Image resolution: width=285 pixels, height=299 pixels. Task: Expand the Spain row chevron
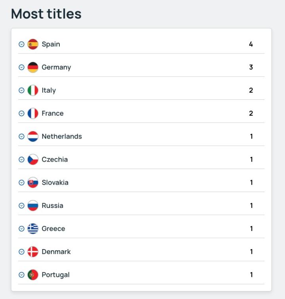[22, 44]
